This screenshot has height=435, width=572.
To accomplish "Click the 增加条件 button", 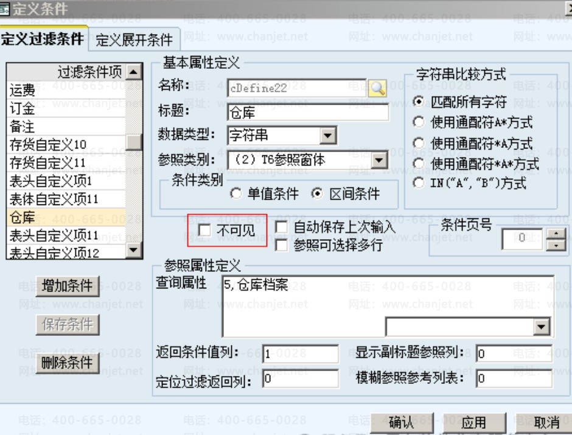I will tap(68, 285).
